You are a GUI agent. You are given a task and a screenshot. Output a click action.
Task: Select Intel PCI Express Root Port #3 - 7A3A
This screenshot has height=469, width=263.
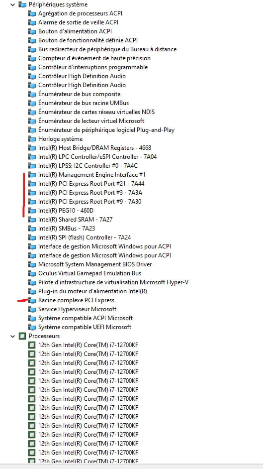[90, 193]
